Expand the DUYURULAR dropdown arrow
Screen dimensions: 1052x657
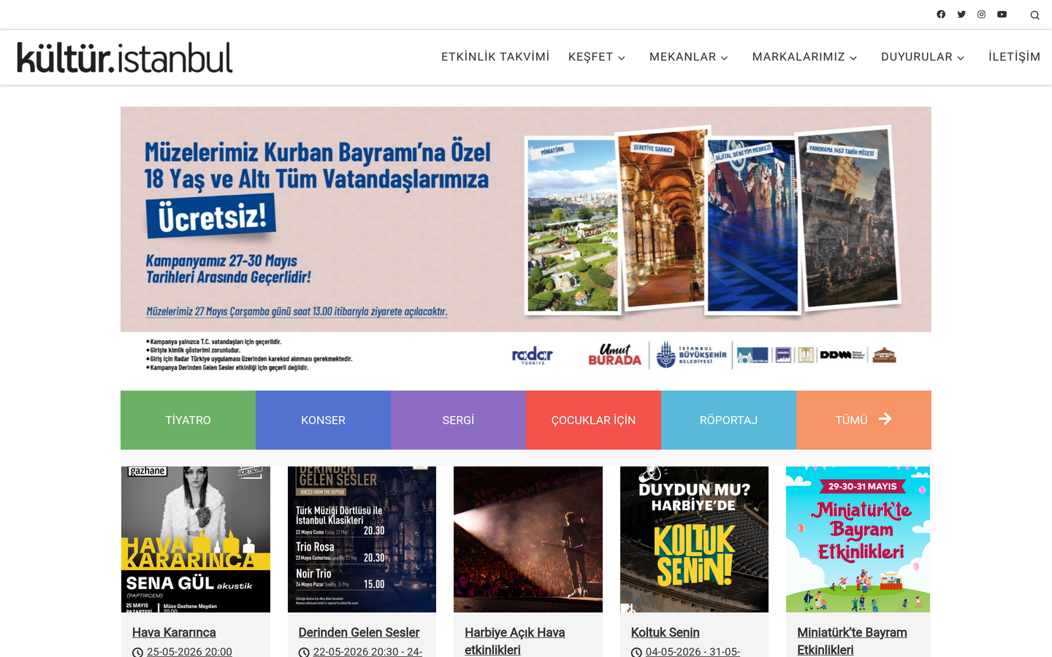(961, 58)
